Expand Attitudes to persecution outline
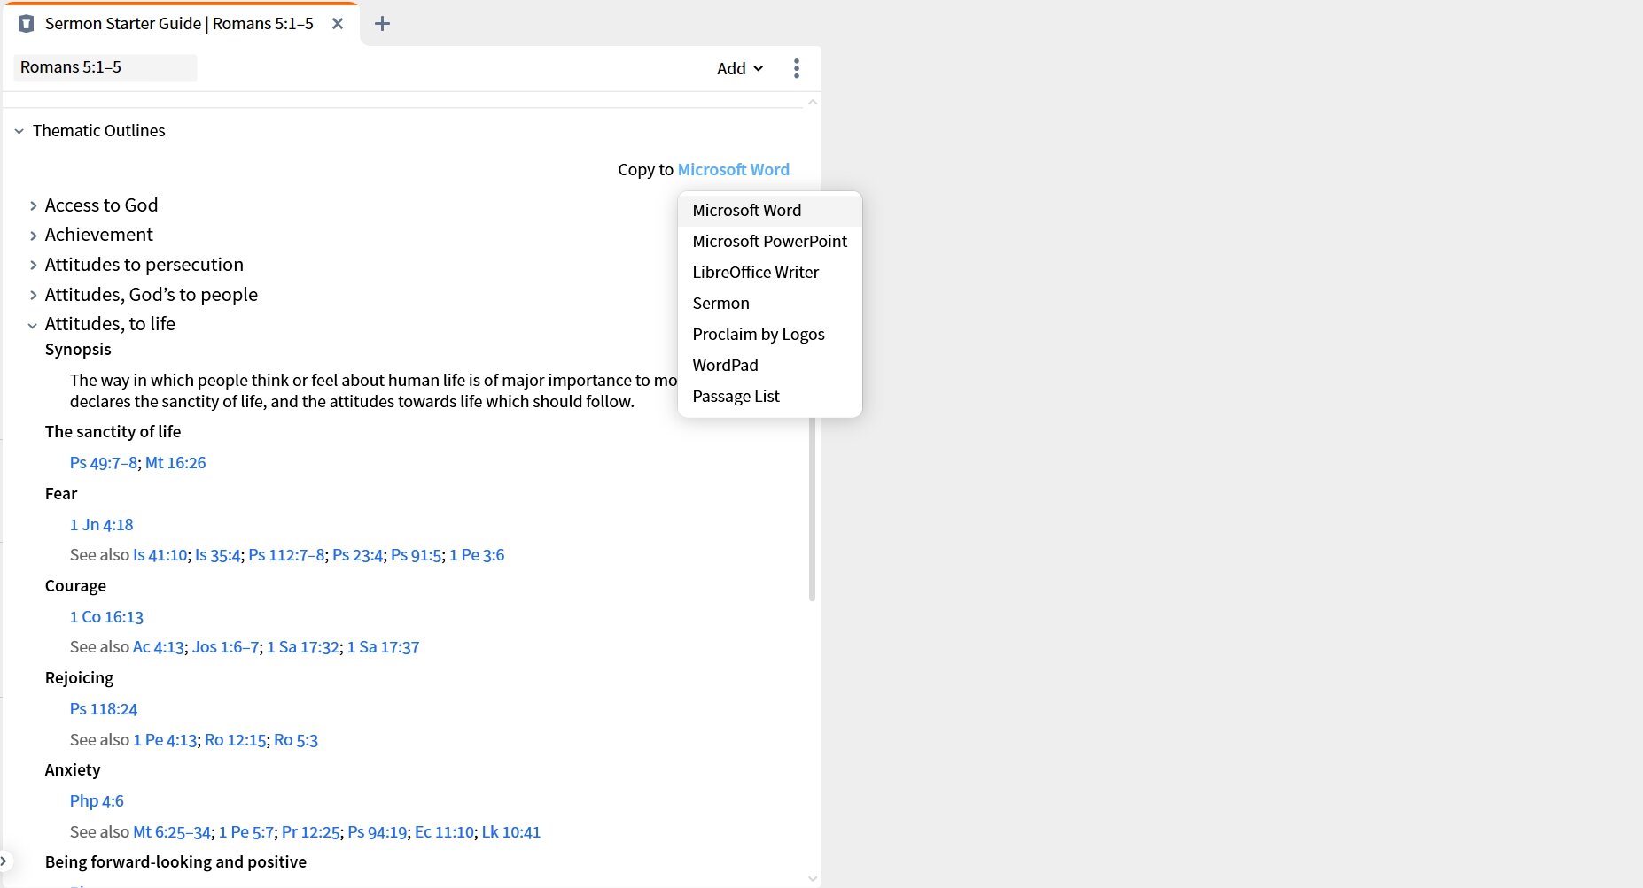The image size is (1643, 888). (x=33, y=266)
